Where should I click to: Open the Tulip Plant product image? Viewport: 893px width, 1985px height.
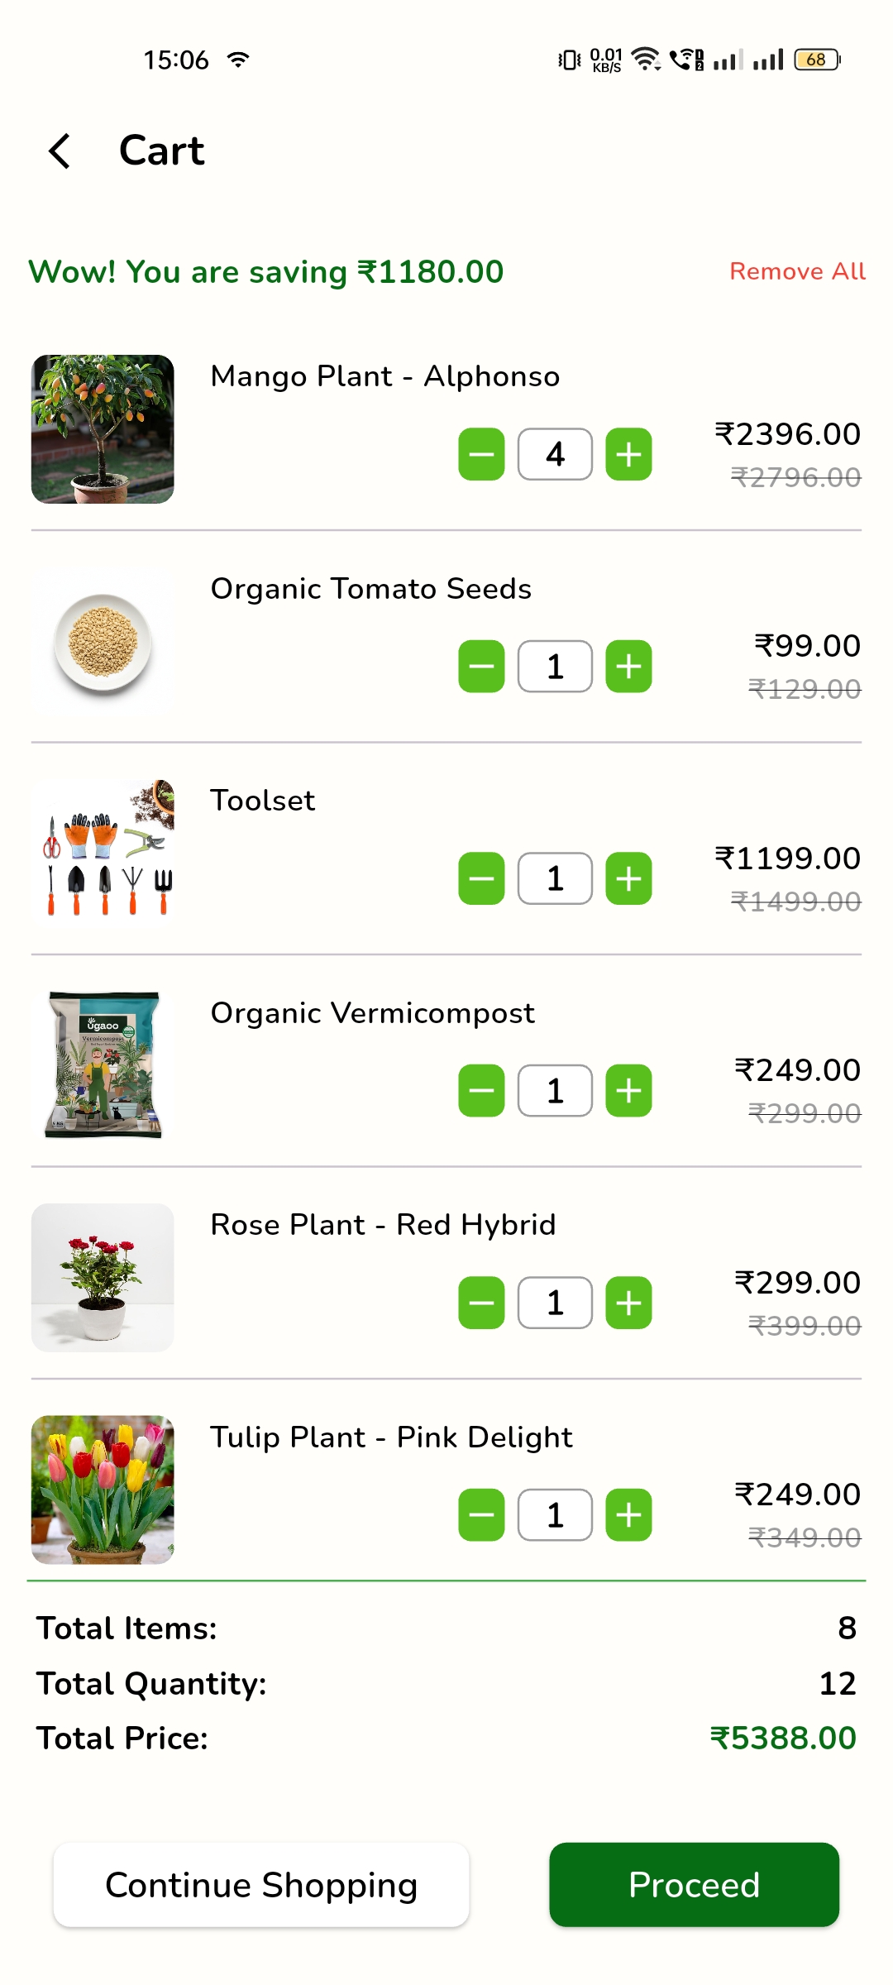(103, 1490)
